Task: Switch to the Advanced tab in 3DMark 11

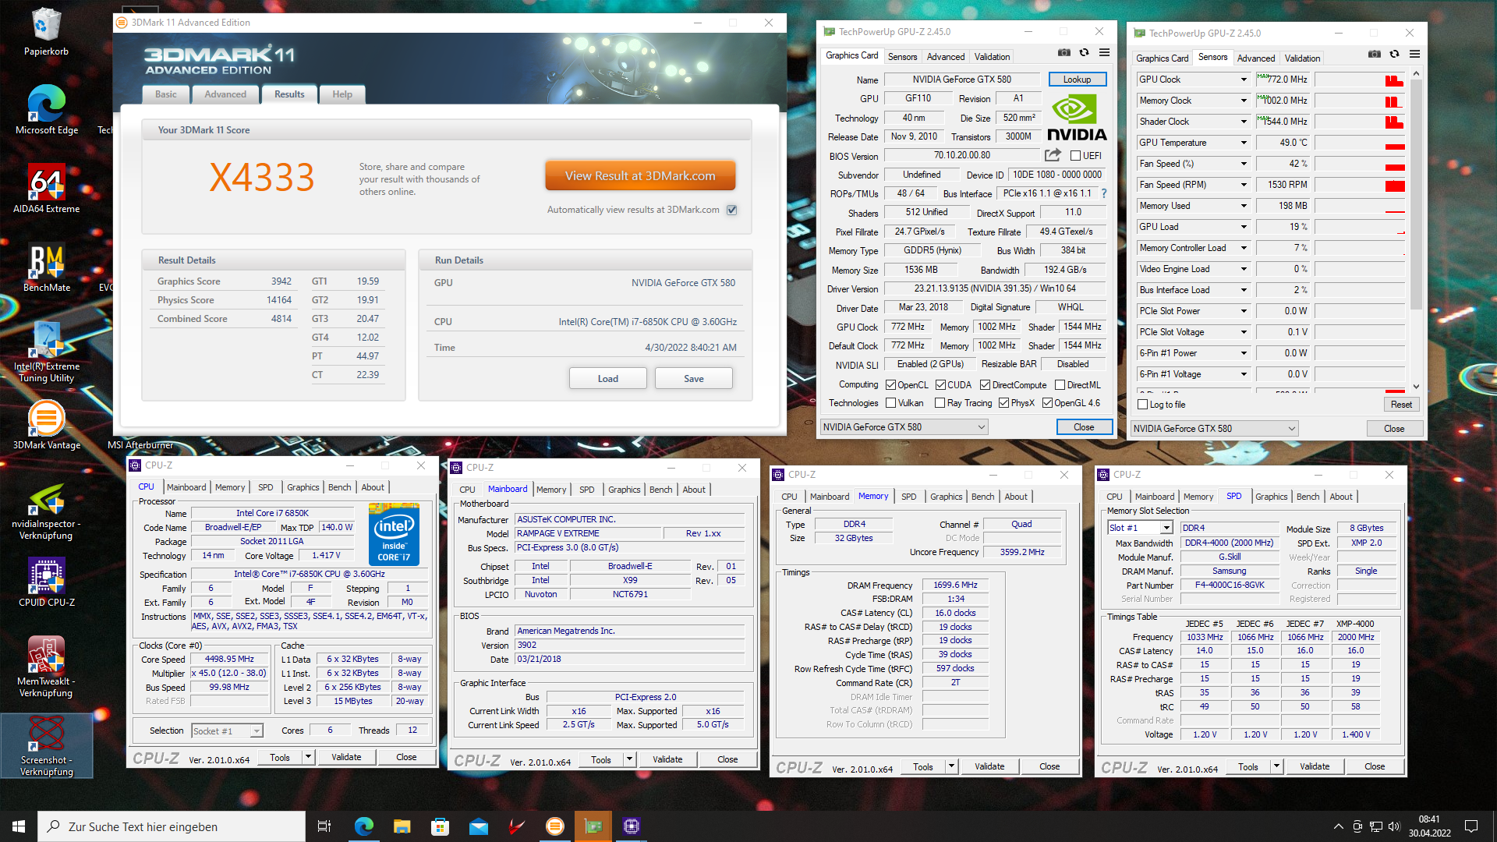Action: [225, 94]
